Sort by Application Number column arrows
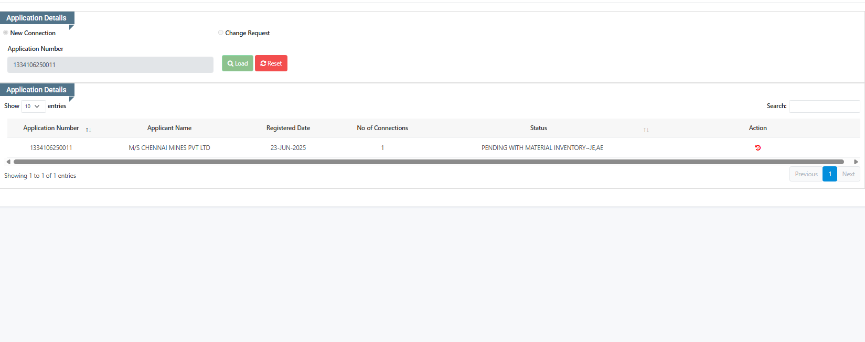Image resolution: width=865 pixels, height=342 pixels. [x=88, y=130]
